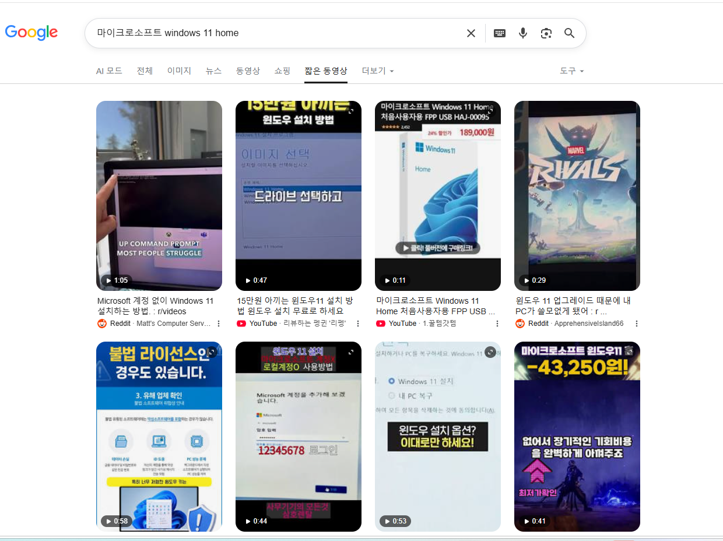Click the YouTube icon beside 1.꿀템갓템

(381, 324)
